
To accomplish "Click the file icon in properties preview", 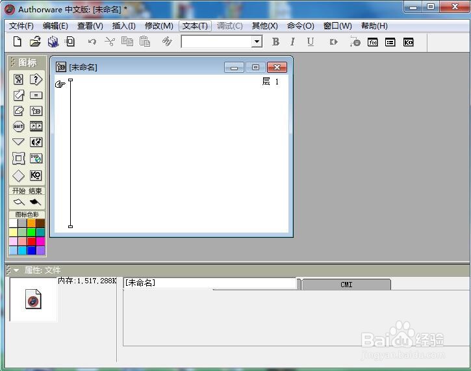I will pyautogui.click(x=33, y=299).
